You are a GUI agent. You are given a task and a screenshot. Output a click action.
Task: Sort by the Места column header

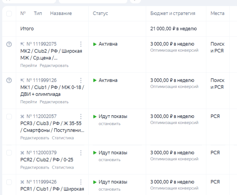pyautogui.click(x=217, y=13)
